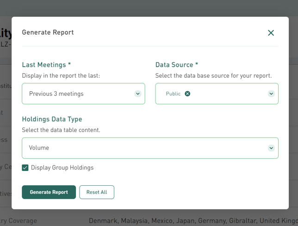The height and width of the screenshot is (226, 298).
Task: Remove the Public data source tag
Action: click(x=187, y=94)
